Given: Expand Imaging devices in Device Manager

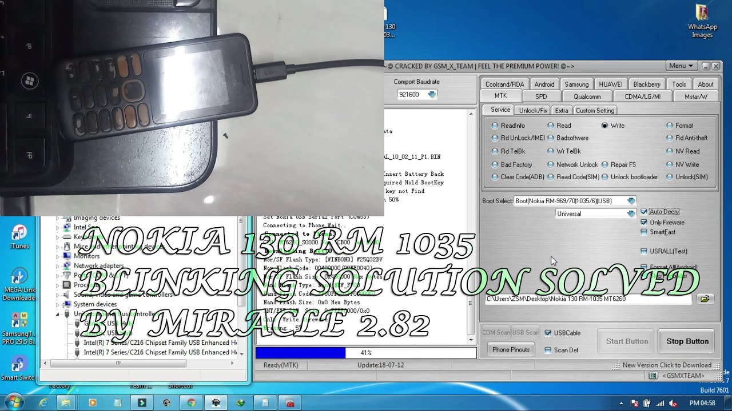Looking at the screenshot, I should pos(58,218).
